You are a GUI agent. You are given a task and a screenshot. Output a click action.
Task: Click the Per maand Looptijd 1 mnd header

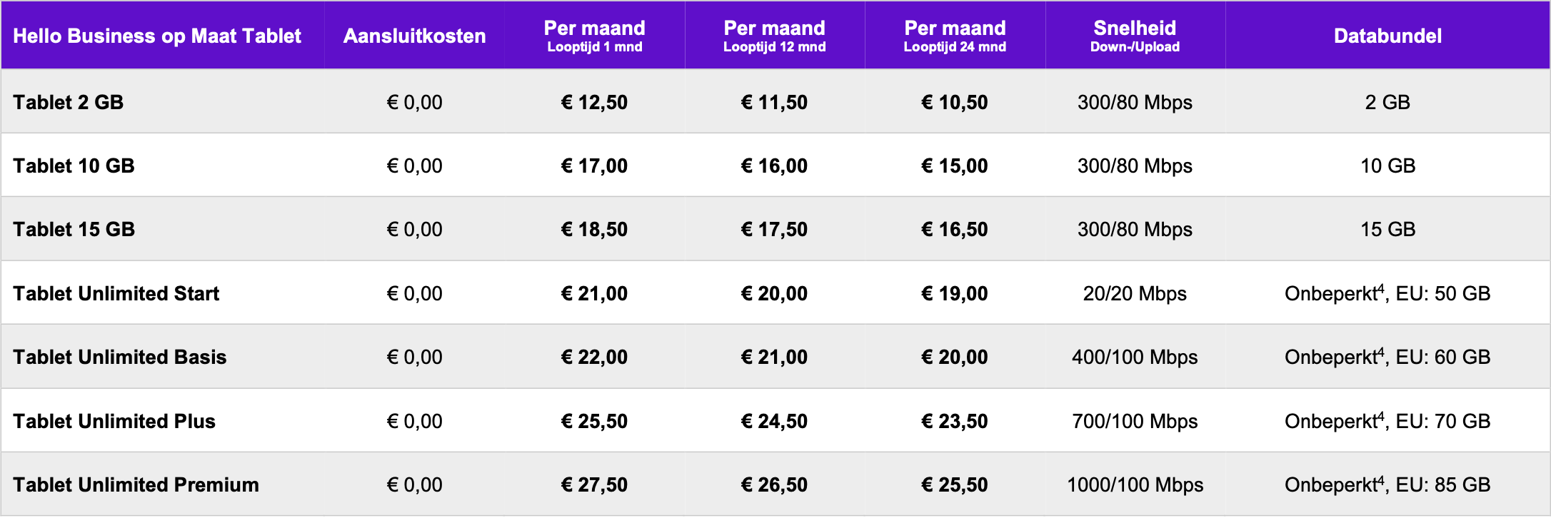594,36
